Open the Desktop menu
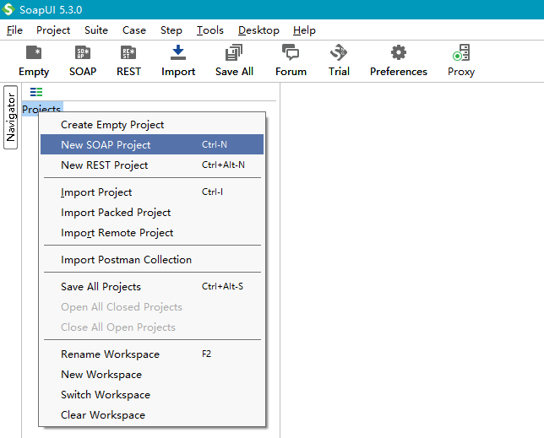 tap(258, 30)
